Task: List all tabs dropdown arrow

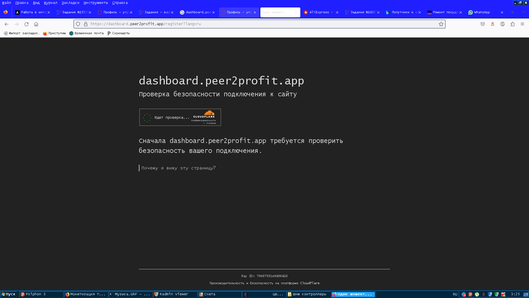Action: coord(523,12)
